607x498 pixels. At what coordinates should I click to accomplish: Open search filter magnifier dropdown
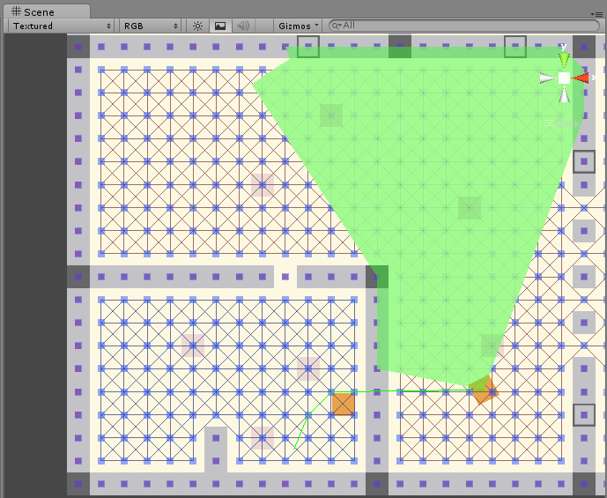(337, 26)
